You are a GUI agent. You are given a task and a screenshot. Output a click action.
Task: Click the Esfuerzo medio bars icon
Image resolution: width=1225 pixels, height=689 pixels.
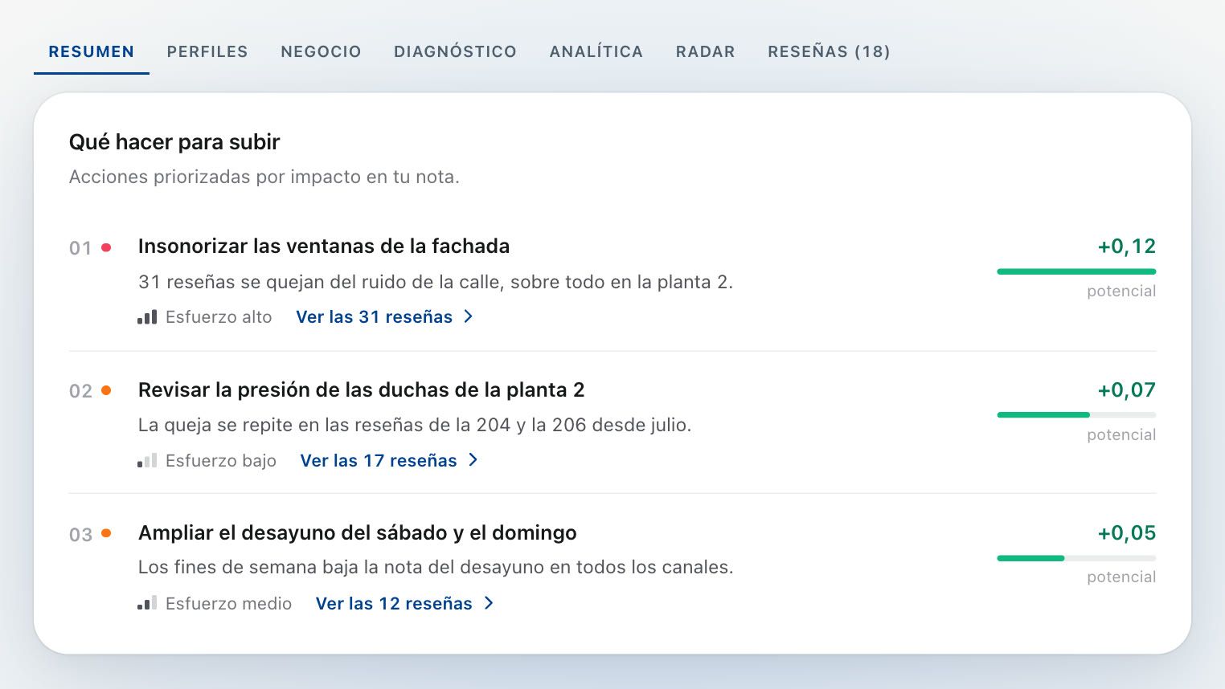tap(147, 604)
